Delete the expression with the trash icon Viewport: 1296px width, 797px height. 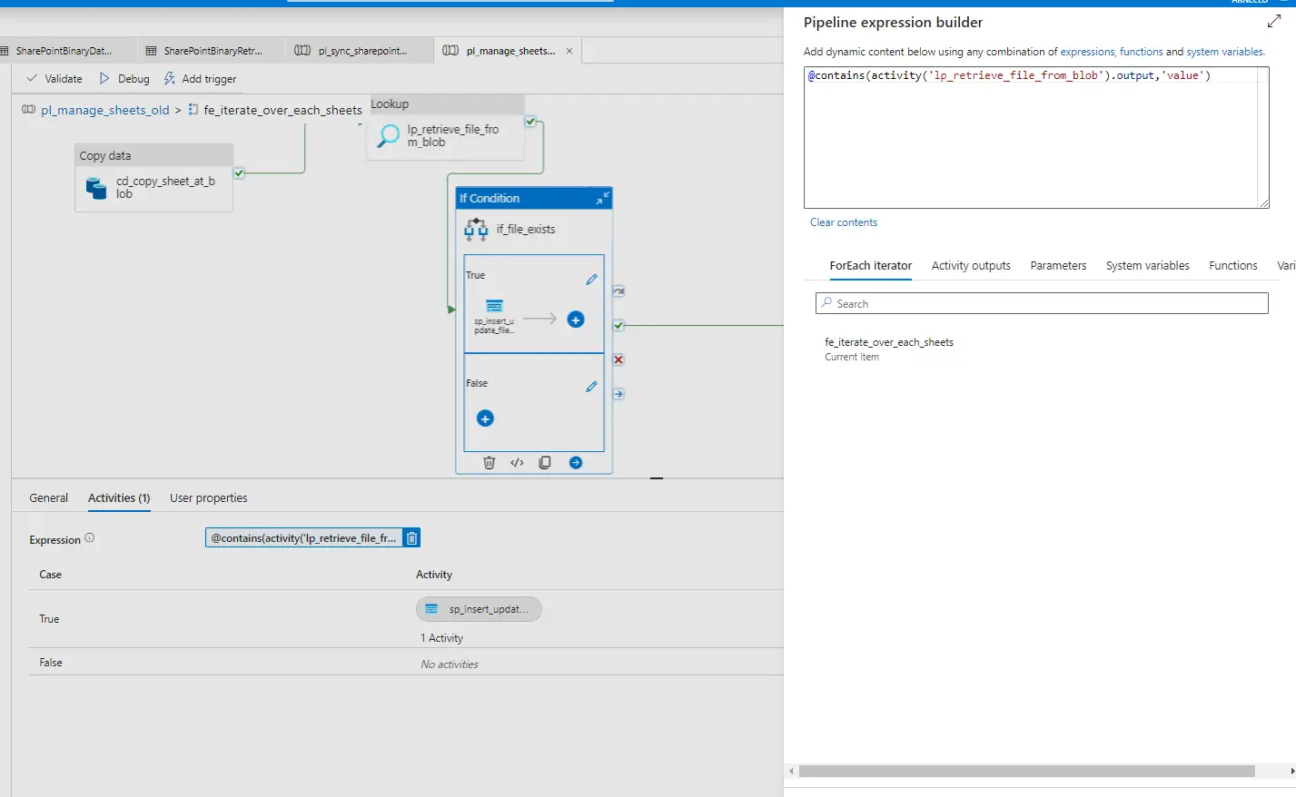click(411, 538)
